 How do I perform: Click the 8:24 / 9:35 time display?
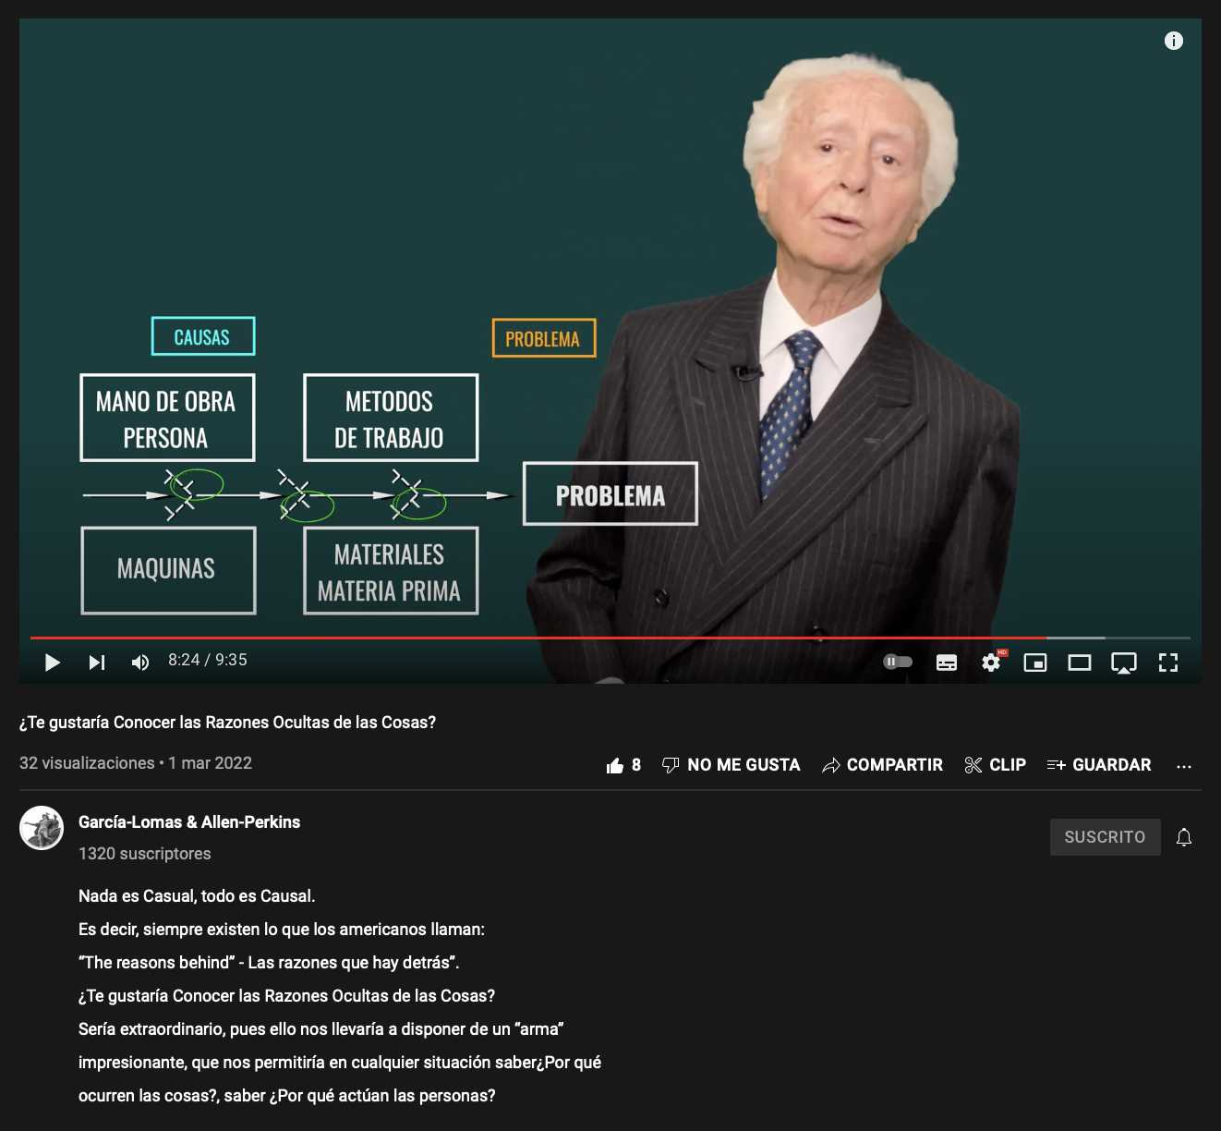click(208, 660)
